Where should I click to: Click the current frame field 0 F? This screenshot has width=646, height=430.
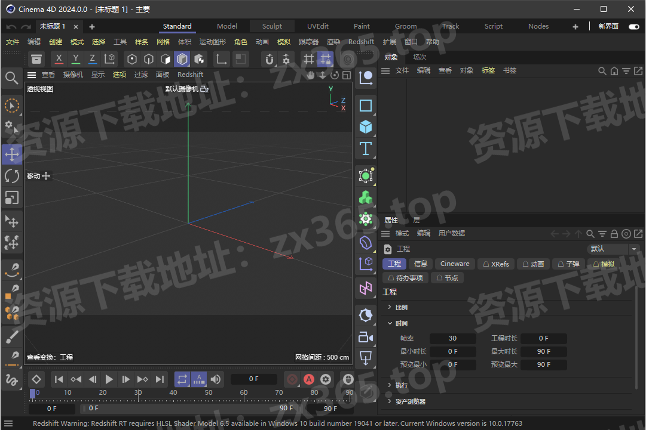(x=254, y=379)
